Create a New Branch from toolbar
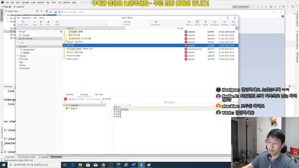 (x=156, y=23)
